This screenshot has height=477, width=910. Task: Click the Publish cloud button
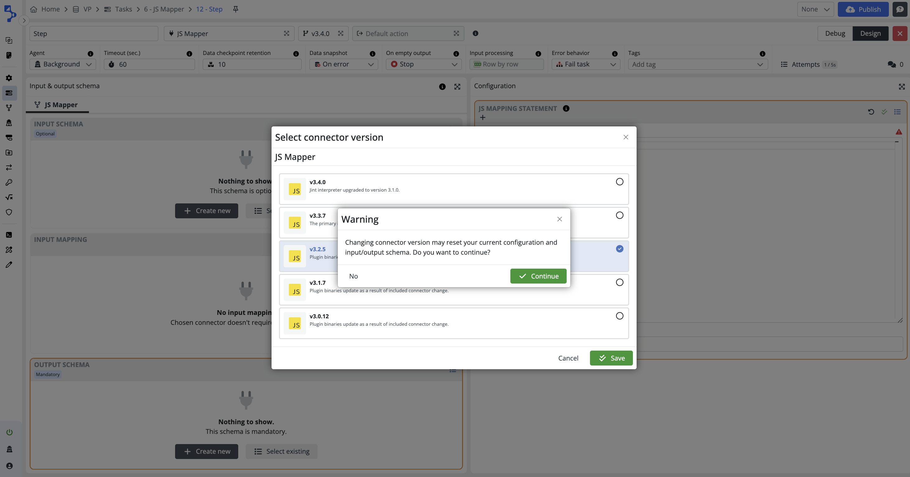(x=863, y=9)
